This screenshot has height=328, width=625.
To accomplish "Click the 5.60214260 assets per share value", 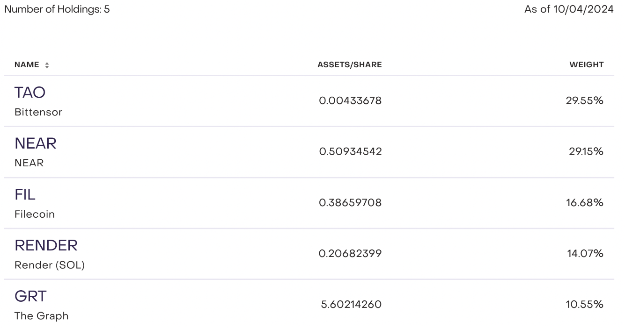I will pyautogui.click(x=351, y=305).
